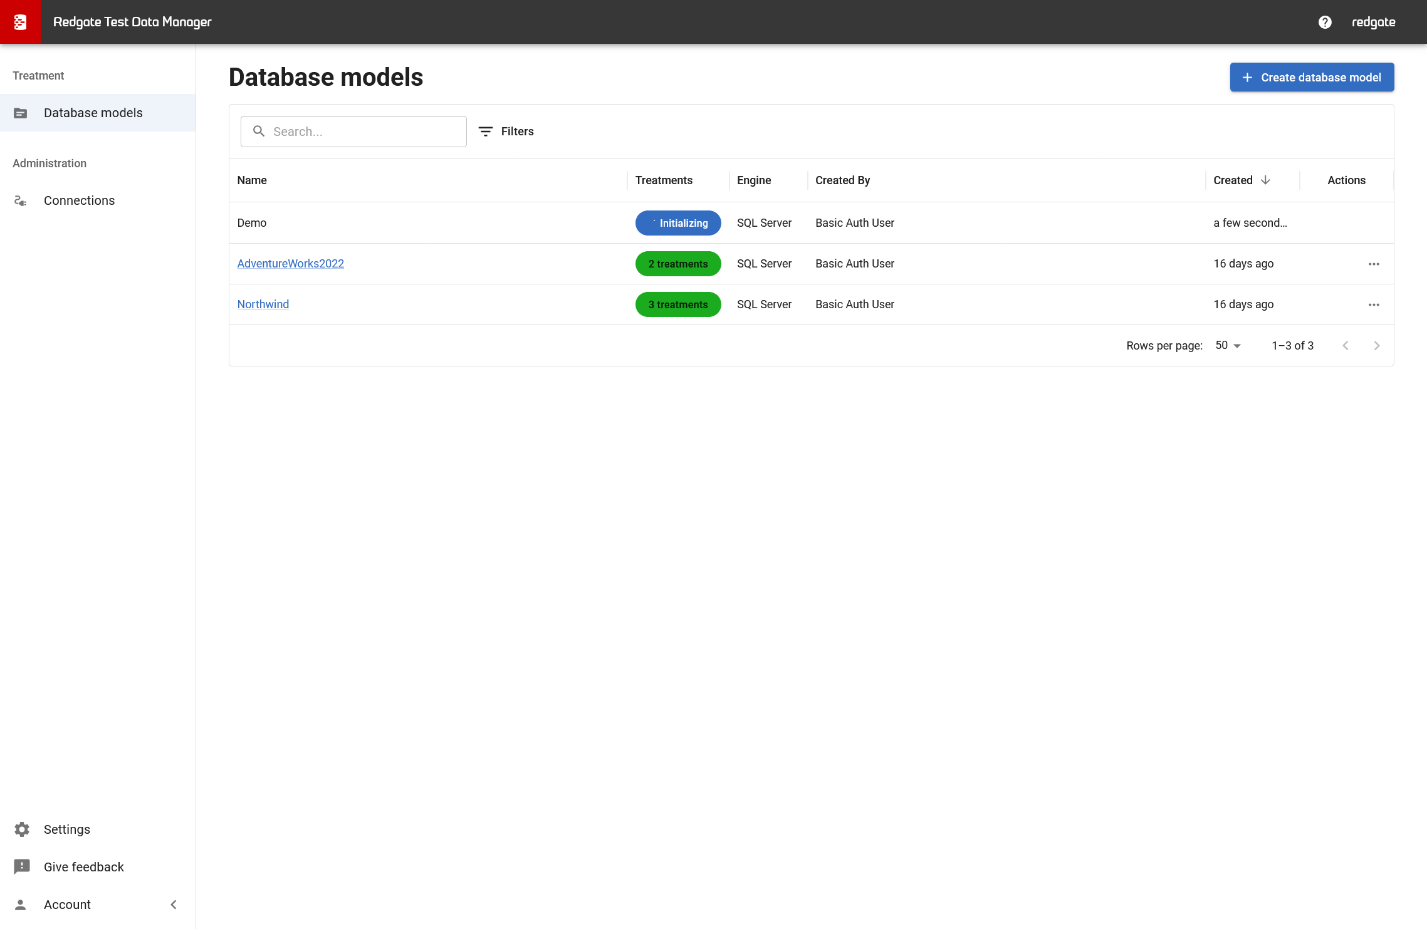Open the AdventureWorks2022 link

point(291,264)
